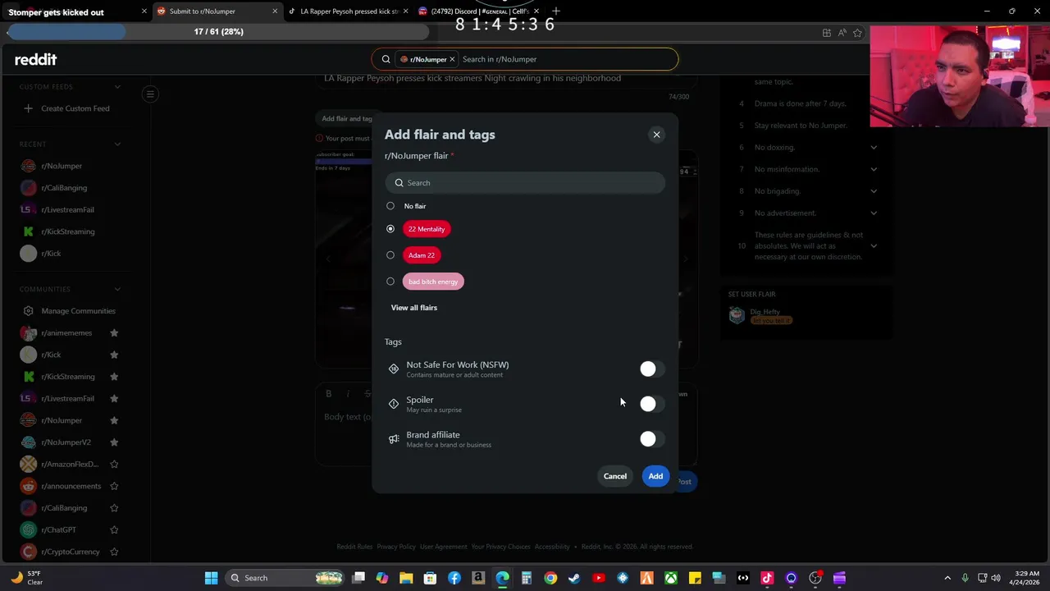Open Manage Communities gear icon
This screenshot has width=1050, height=591.
tap(28, 311)
